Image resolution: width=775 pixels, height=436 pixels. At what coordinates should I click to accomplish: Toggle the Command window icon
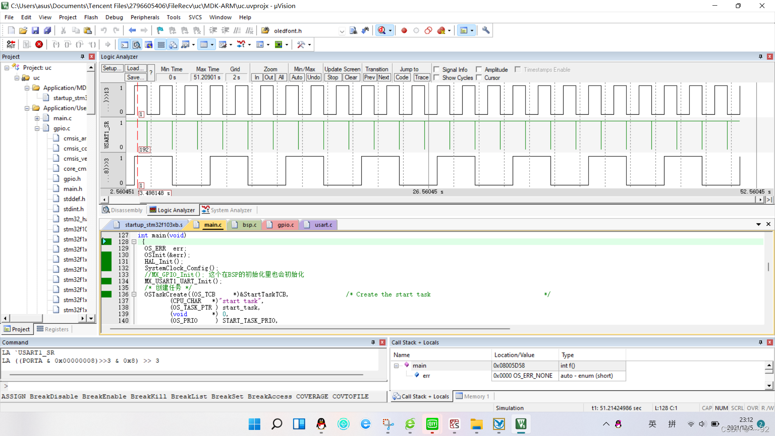click(125, 44)
